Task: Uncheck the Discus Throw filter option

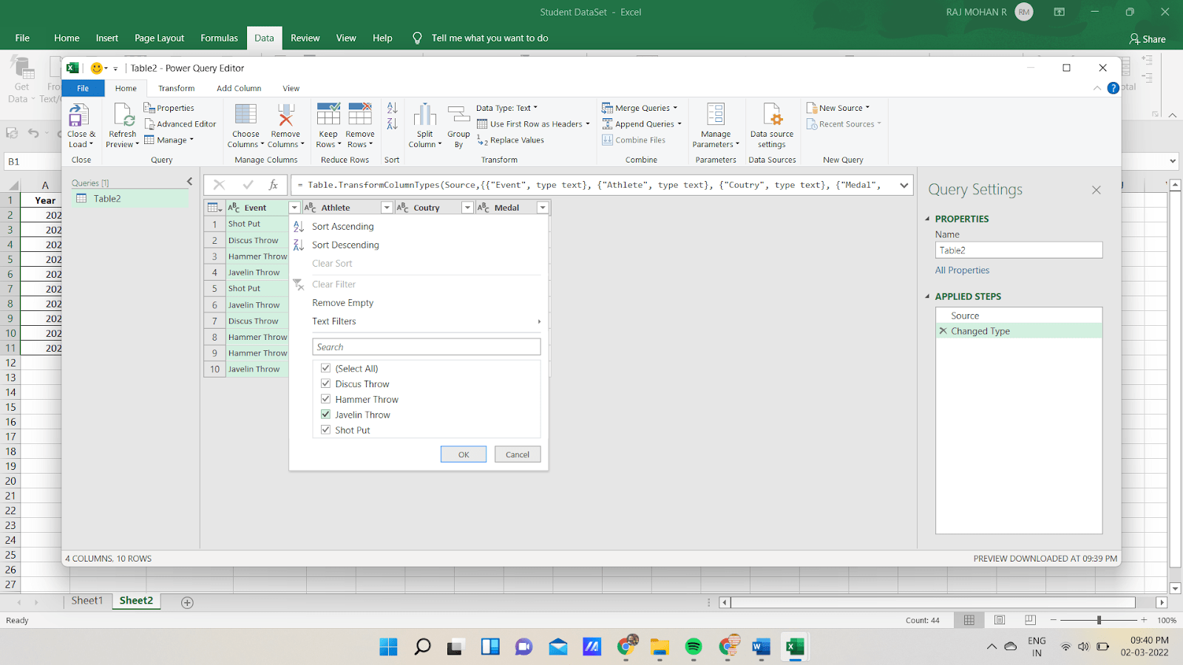Action: tap(325, 383)
